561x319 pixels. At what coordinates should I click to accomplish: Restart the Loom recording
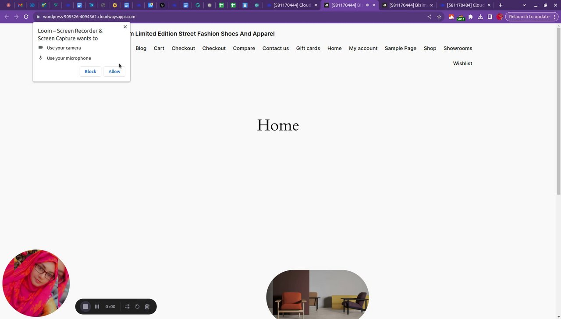[137, 307]
